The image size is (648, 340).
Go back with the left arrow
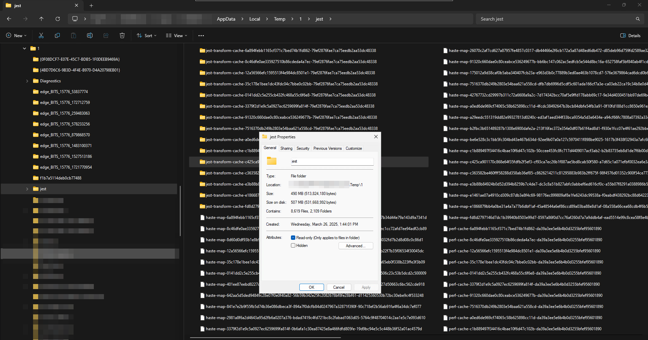[9, 19]
